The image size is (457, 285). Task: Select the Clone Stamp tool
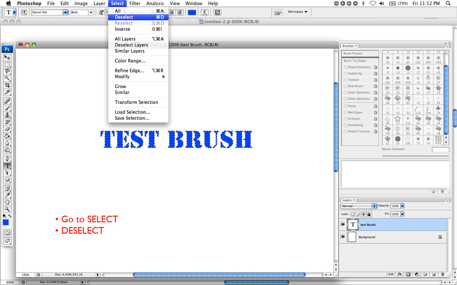point(7,115)
